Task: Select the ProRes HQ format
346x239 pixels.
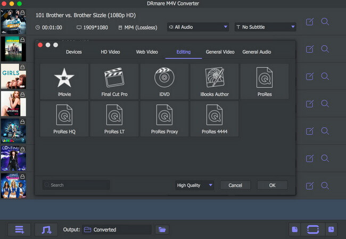Action: tap(64, 119)
